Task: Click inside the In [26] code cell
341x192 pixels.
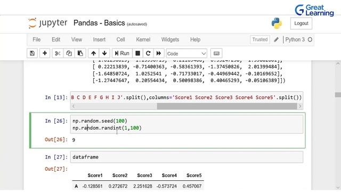Action: pos(186,124)
